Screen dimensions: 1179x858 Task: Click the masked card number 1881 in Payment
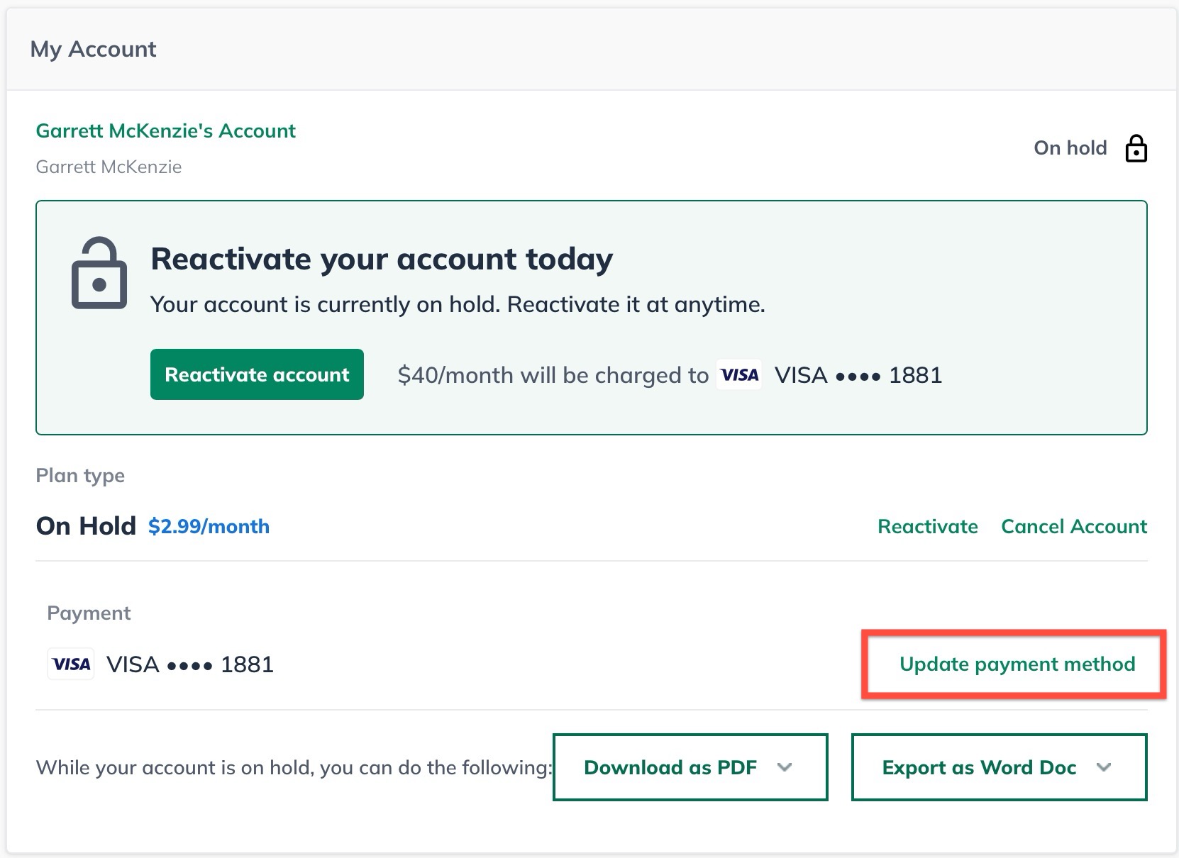click(x=247, y=664)
